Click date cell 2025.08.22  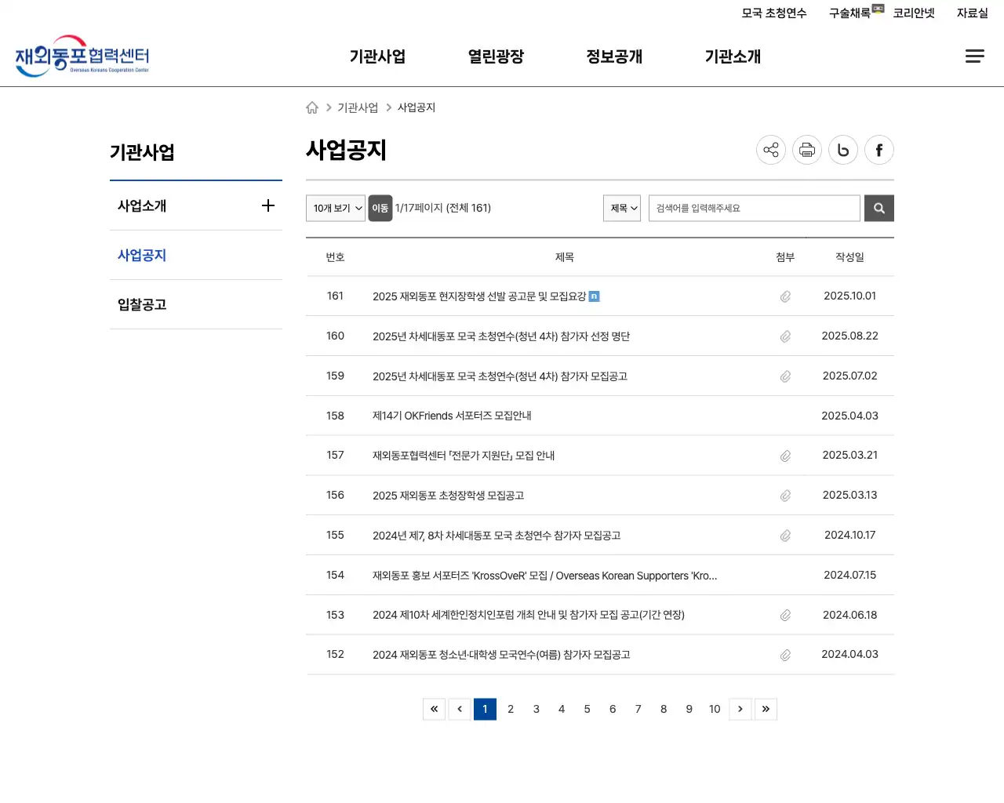click(x=849, y=336)
